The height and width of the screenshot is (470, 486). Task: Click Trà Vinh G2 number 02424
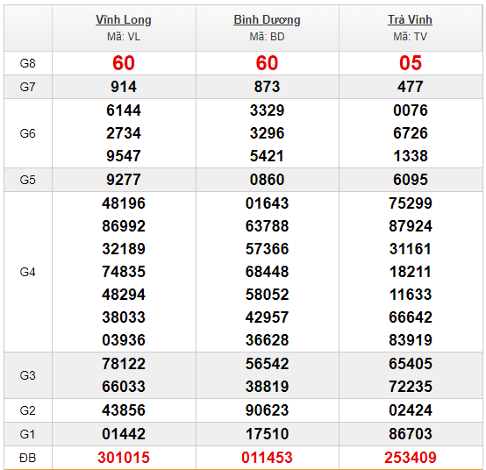tap(411, 410)
